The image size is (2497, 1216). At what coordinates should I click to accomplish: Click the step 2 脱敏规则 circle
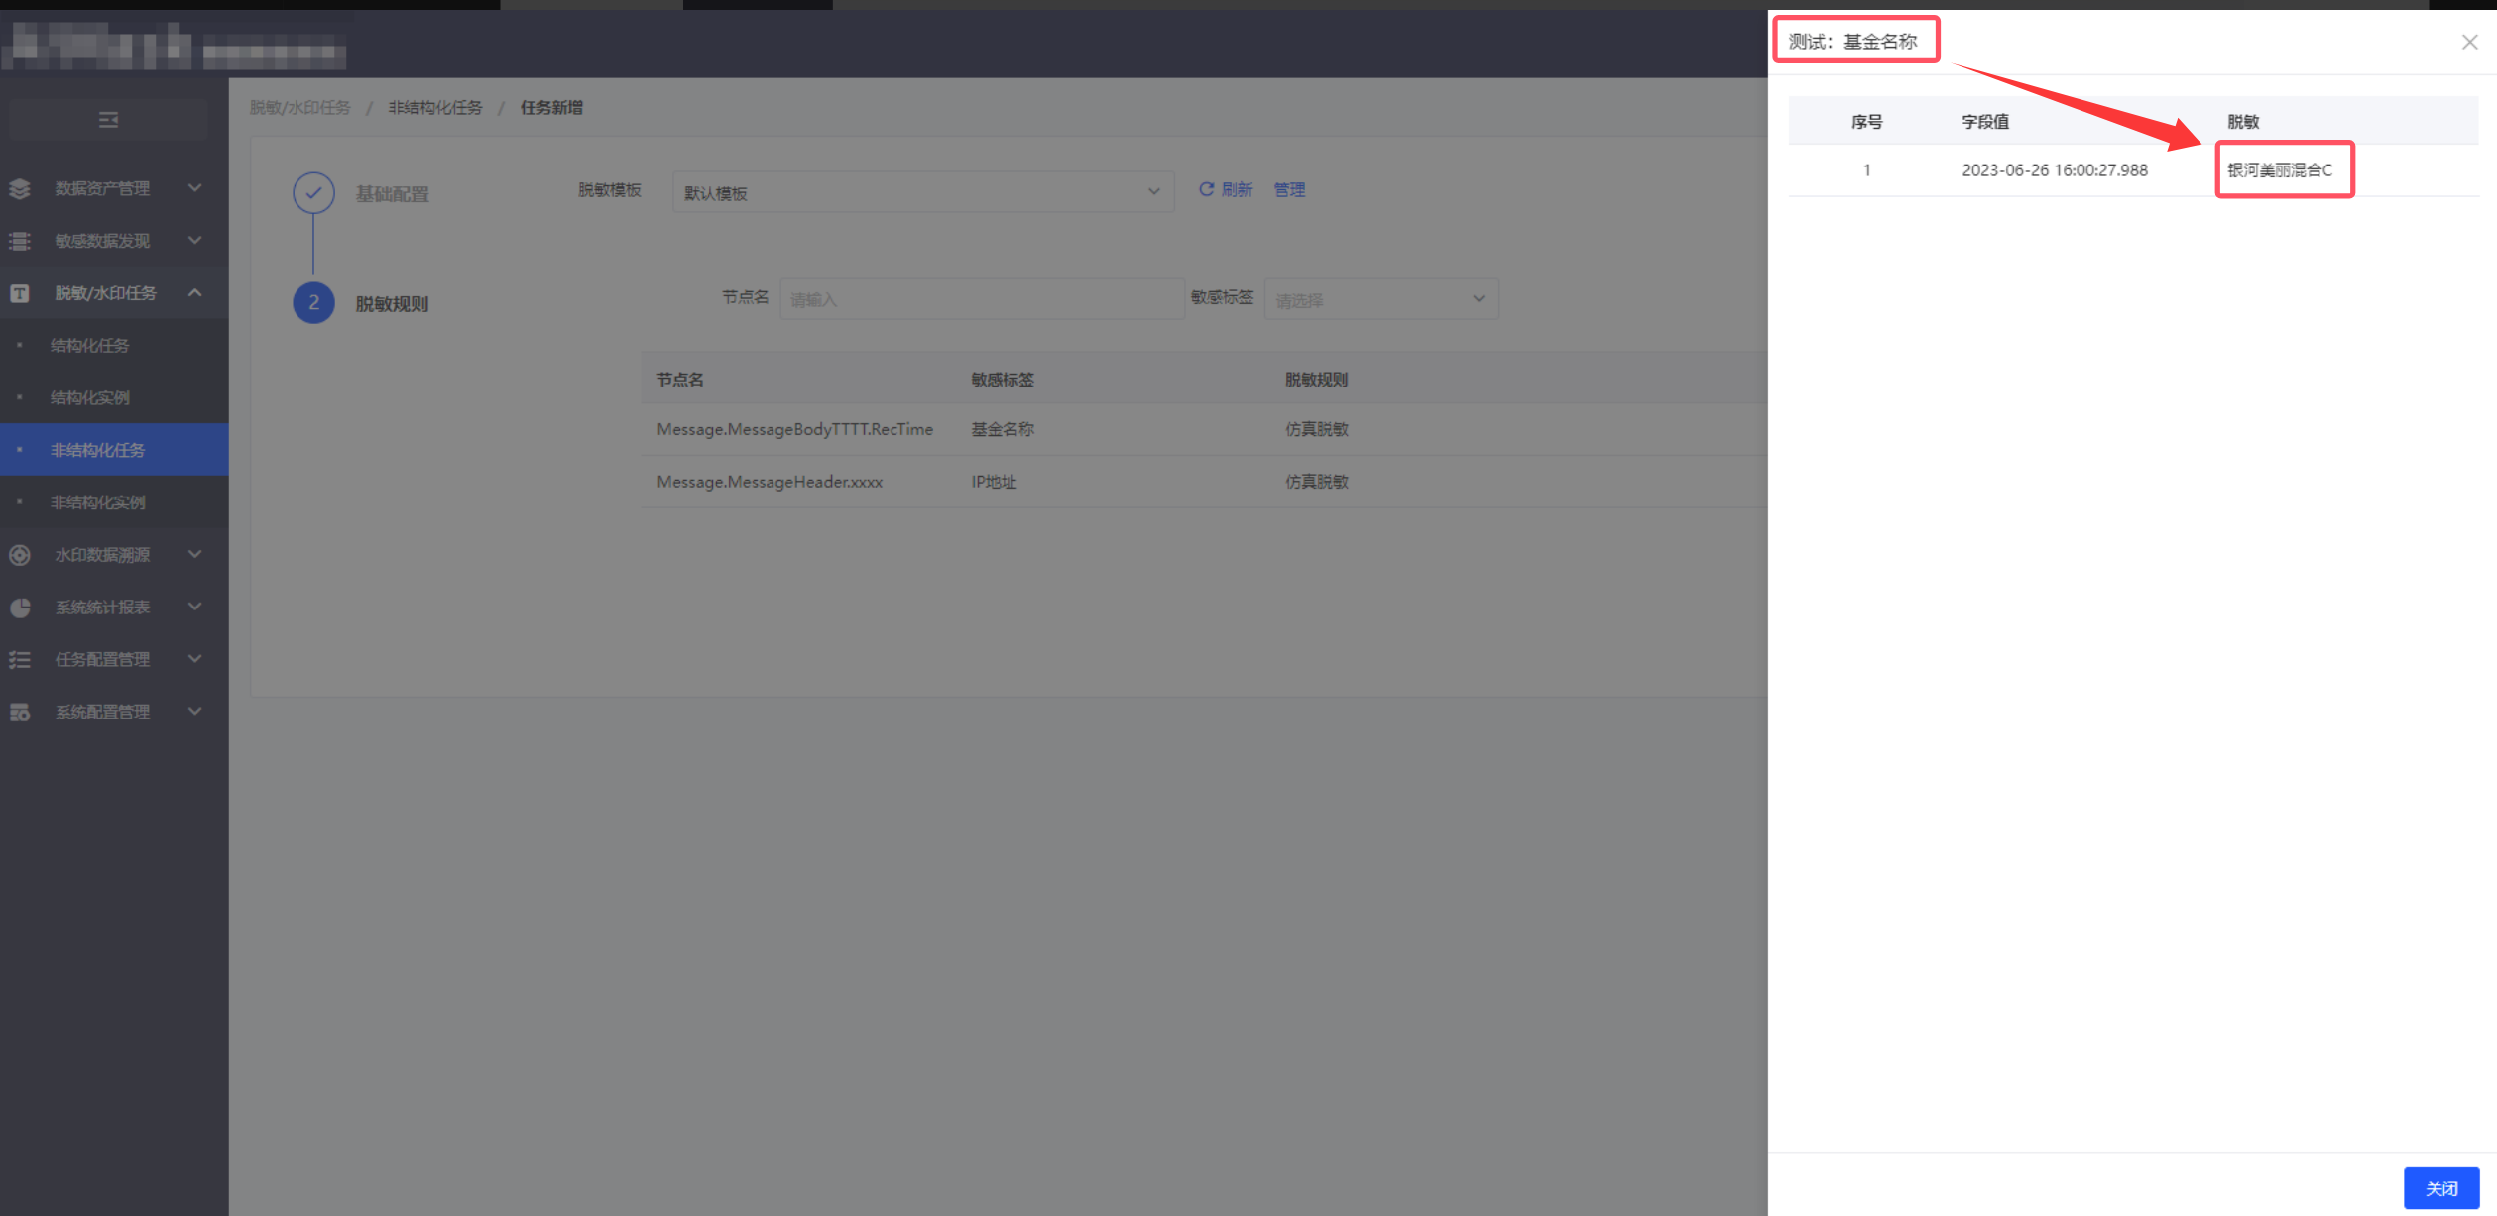313,303
